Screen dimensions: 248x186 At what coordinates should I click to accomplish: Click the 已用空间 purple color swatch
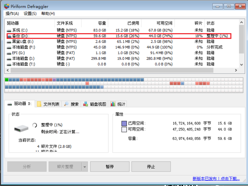[x=124, y=123]
